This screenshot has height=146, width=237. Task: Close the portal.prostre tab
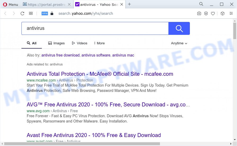(69, 4)
